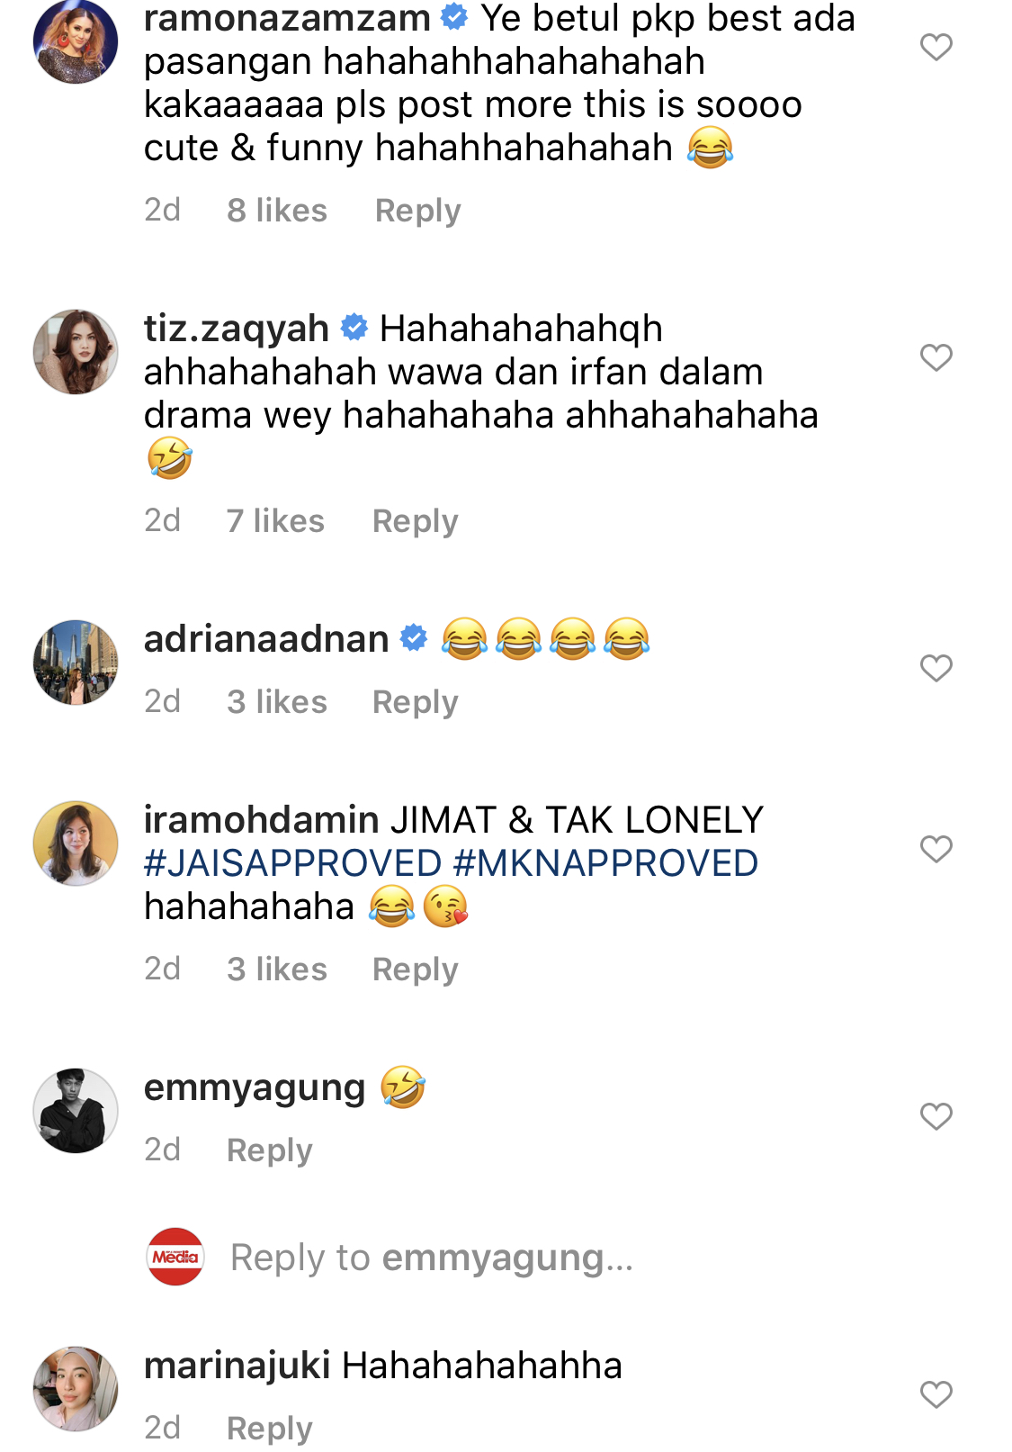Screen dimensions: 1012x1452
Task: Open the adrianaadnan username link
Action: click(x=266, y=639)
